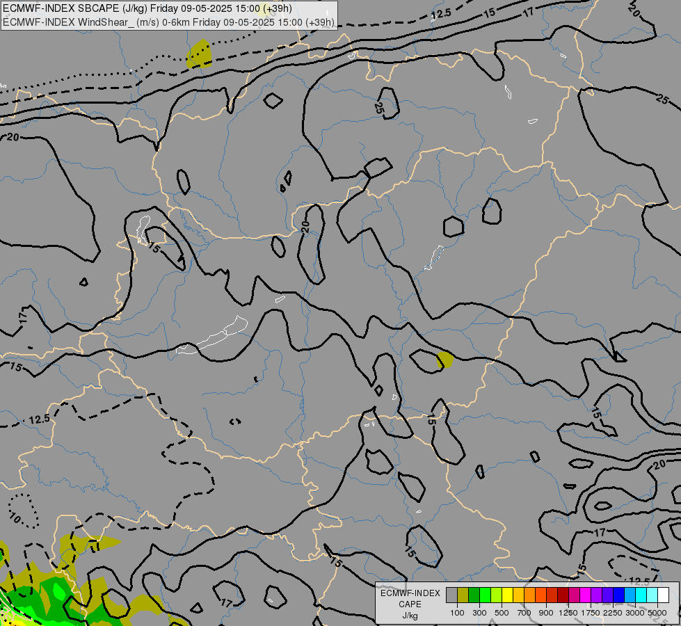Click the long white-outlined lake on the map
681x626 pixels.
point(212,336)
